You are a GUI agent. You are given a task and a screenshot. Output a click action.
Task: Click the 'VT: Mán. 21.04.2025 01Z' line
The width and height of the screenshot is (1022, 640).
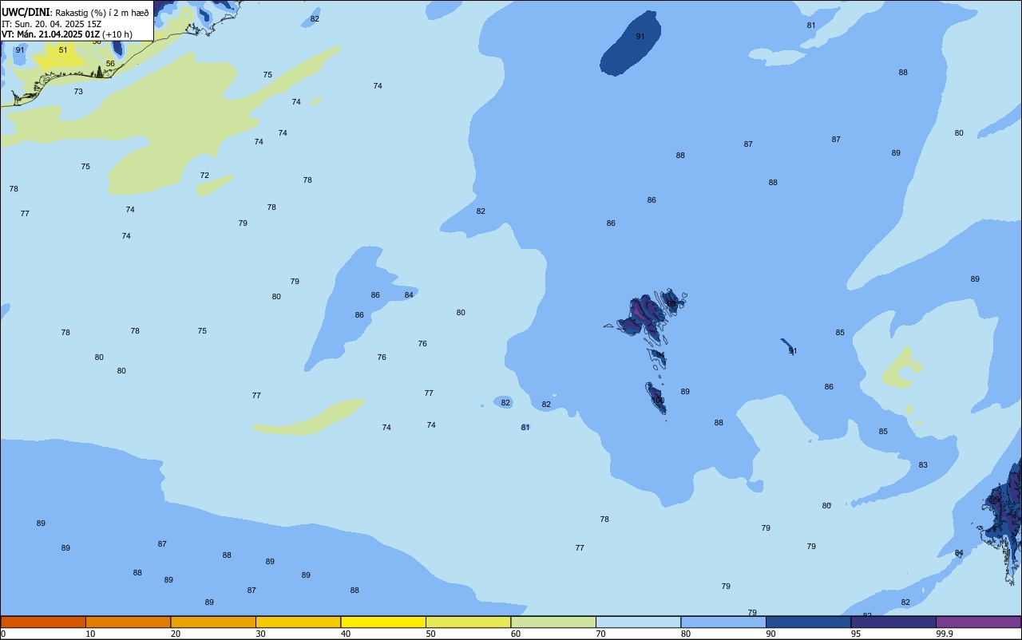(50, 34)
